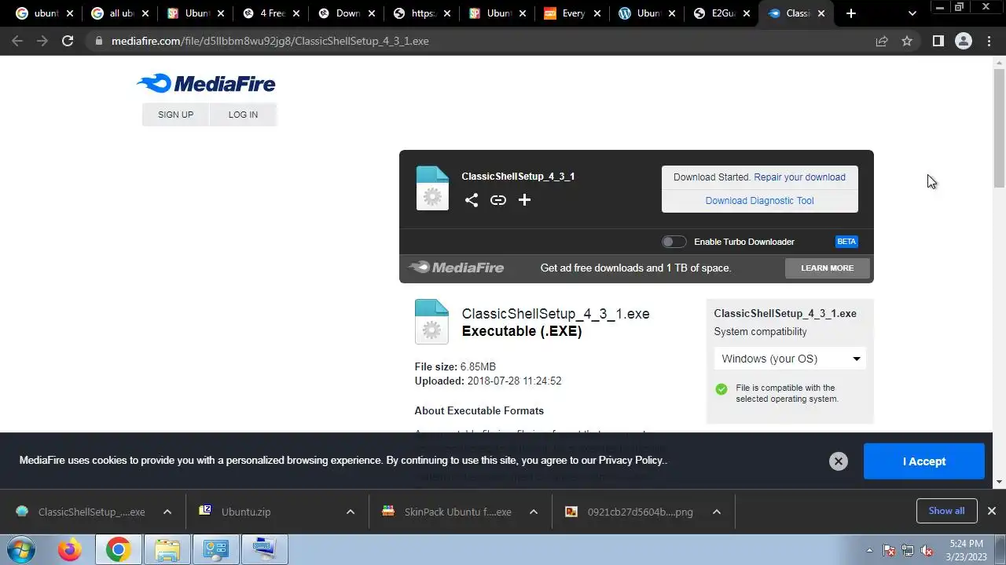Click the taskbar clock showing 5:24 PM
This screenshot has width=1006, height=565.
point(966,550)
